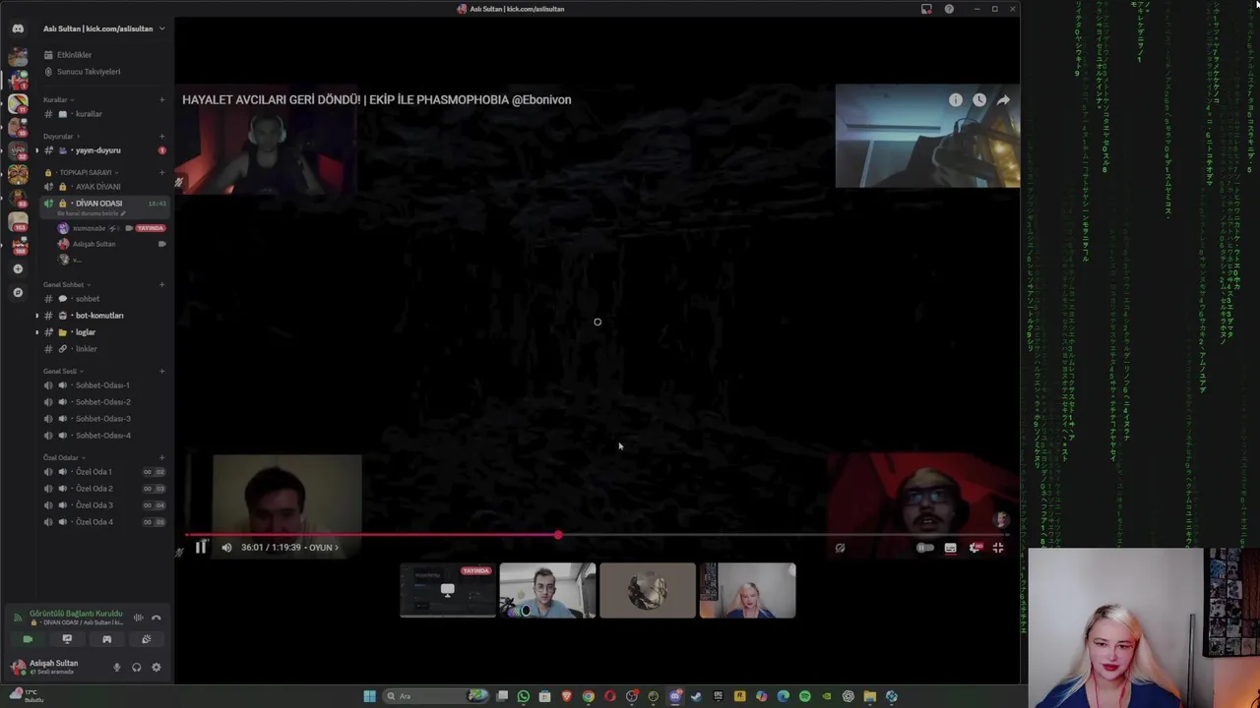Add channel to Genel Sesli category
This screenshot has height=708, width=1260.
click(161, 372)
